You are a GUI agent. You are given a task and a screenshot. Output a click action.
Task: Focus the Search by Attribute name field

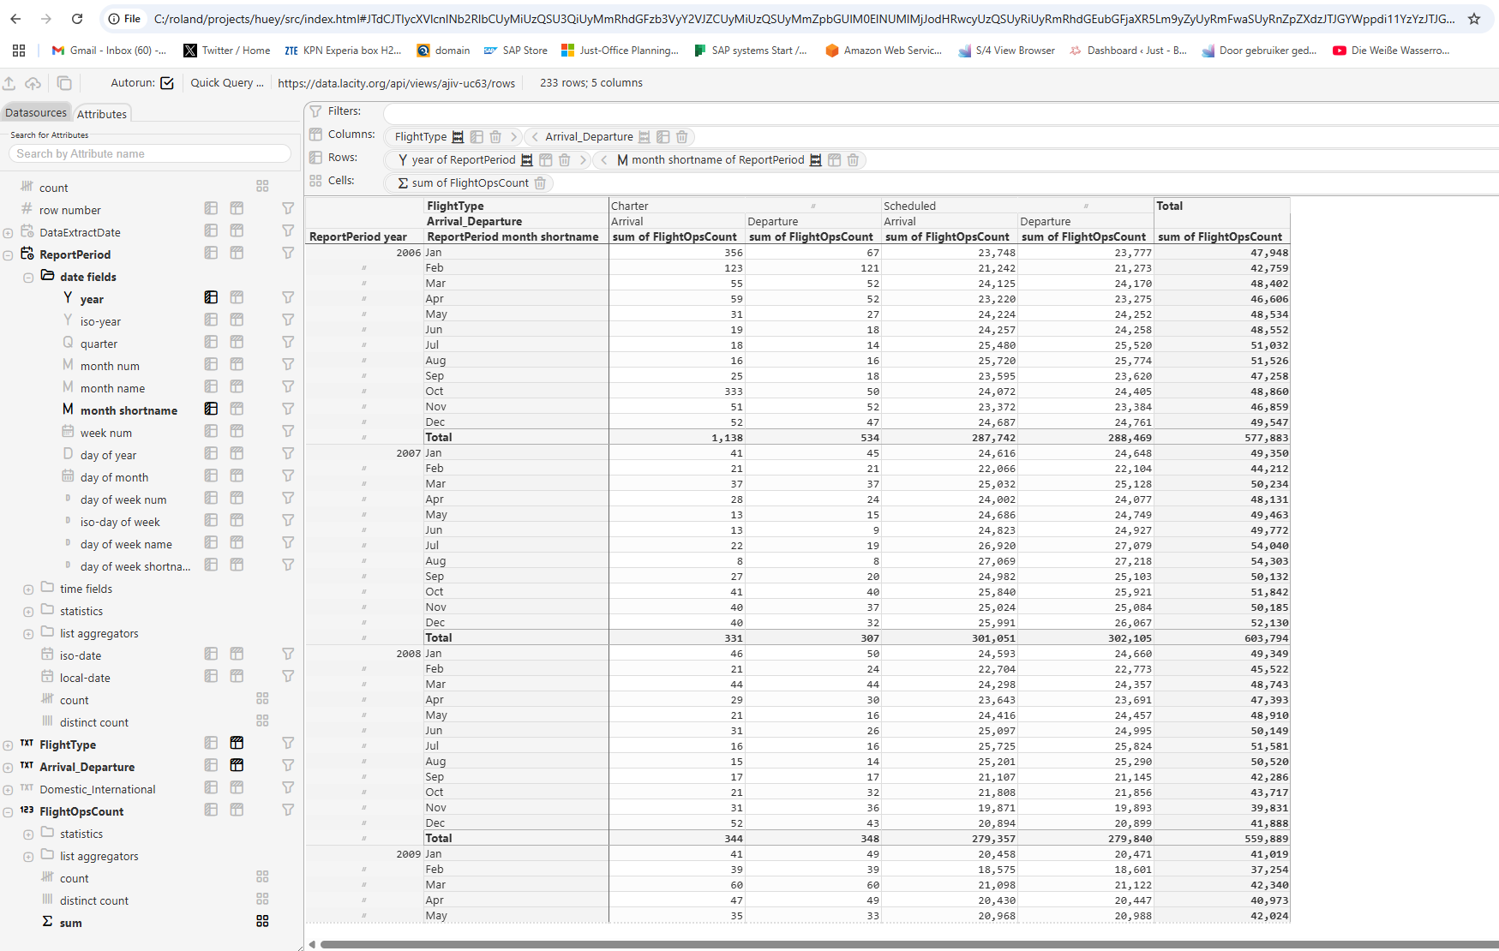click(150, 154)
